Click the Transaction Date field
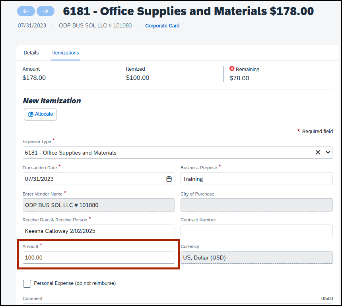342x306 pixels. coord(99,179)
